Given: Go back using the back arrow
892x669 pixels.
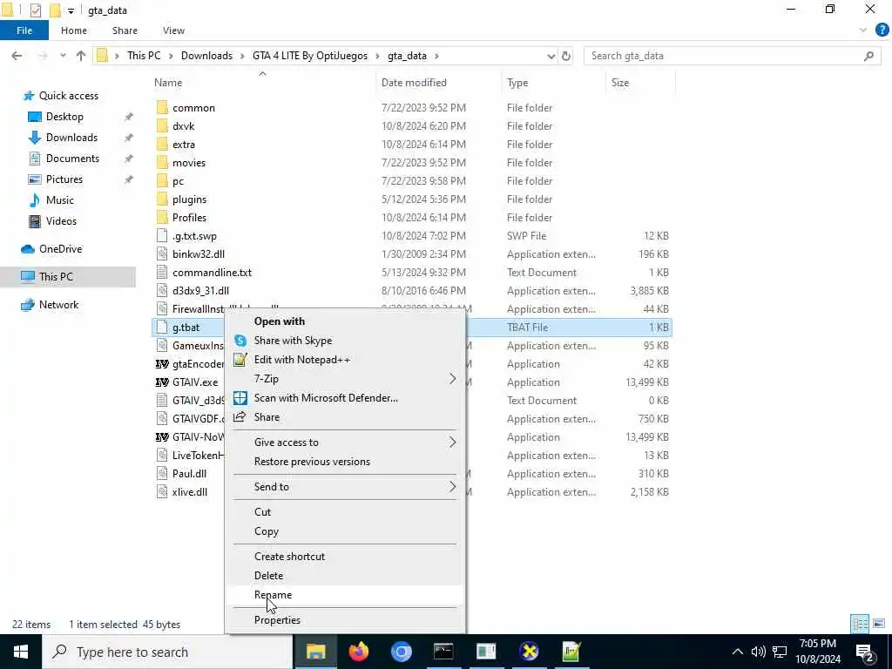Looking at the screenshot, I should [17, 56].
